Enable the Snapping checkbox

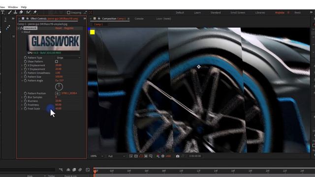[x=68, y=12]
